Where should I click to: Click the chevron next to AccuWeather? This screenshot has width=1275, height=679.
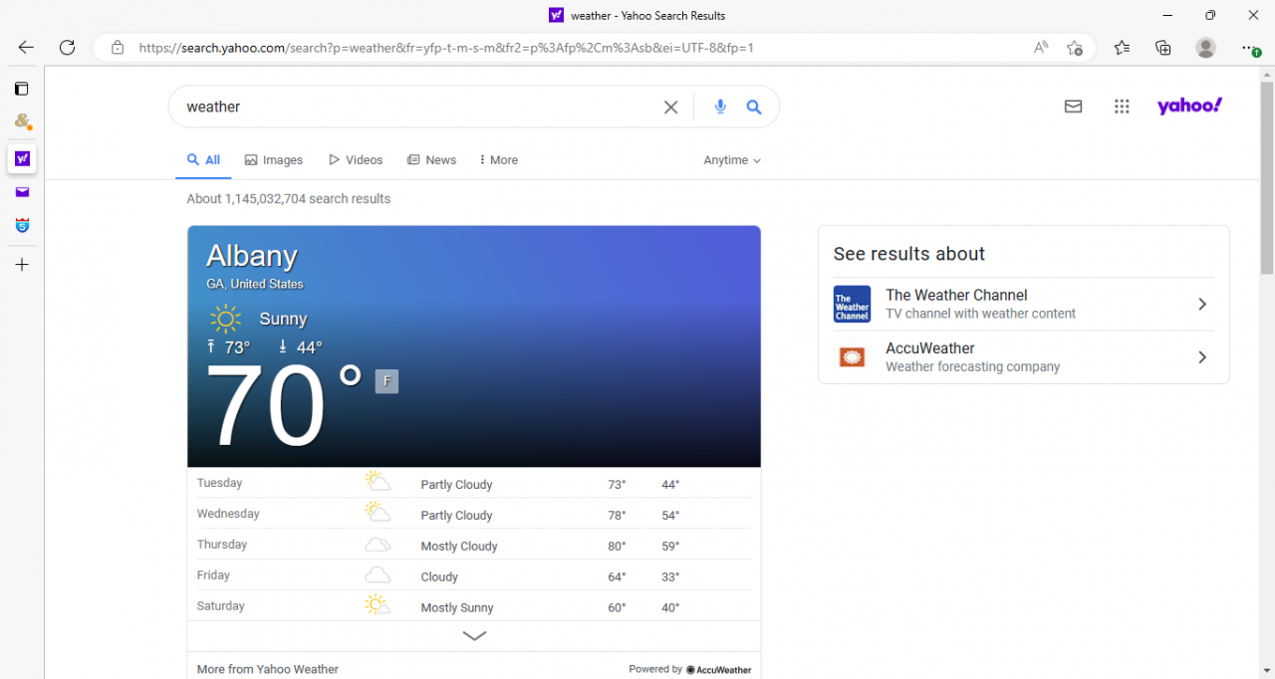click(1202, 357)
